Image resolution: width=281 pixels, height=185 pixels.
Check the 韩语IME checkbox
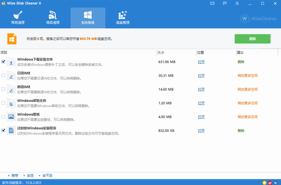(3, 89)
